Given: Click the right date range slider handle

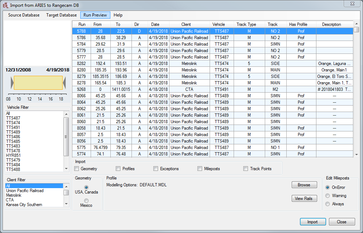Looking at the screenshot, I should [65, 83].
